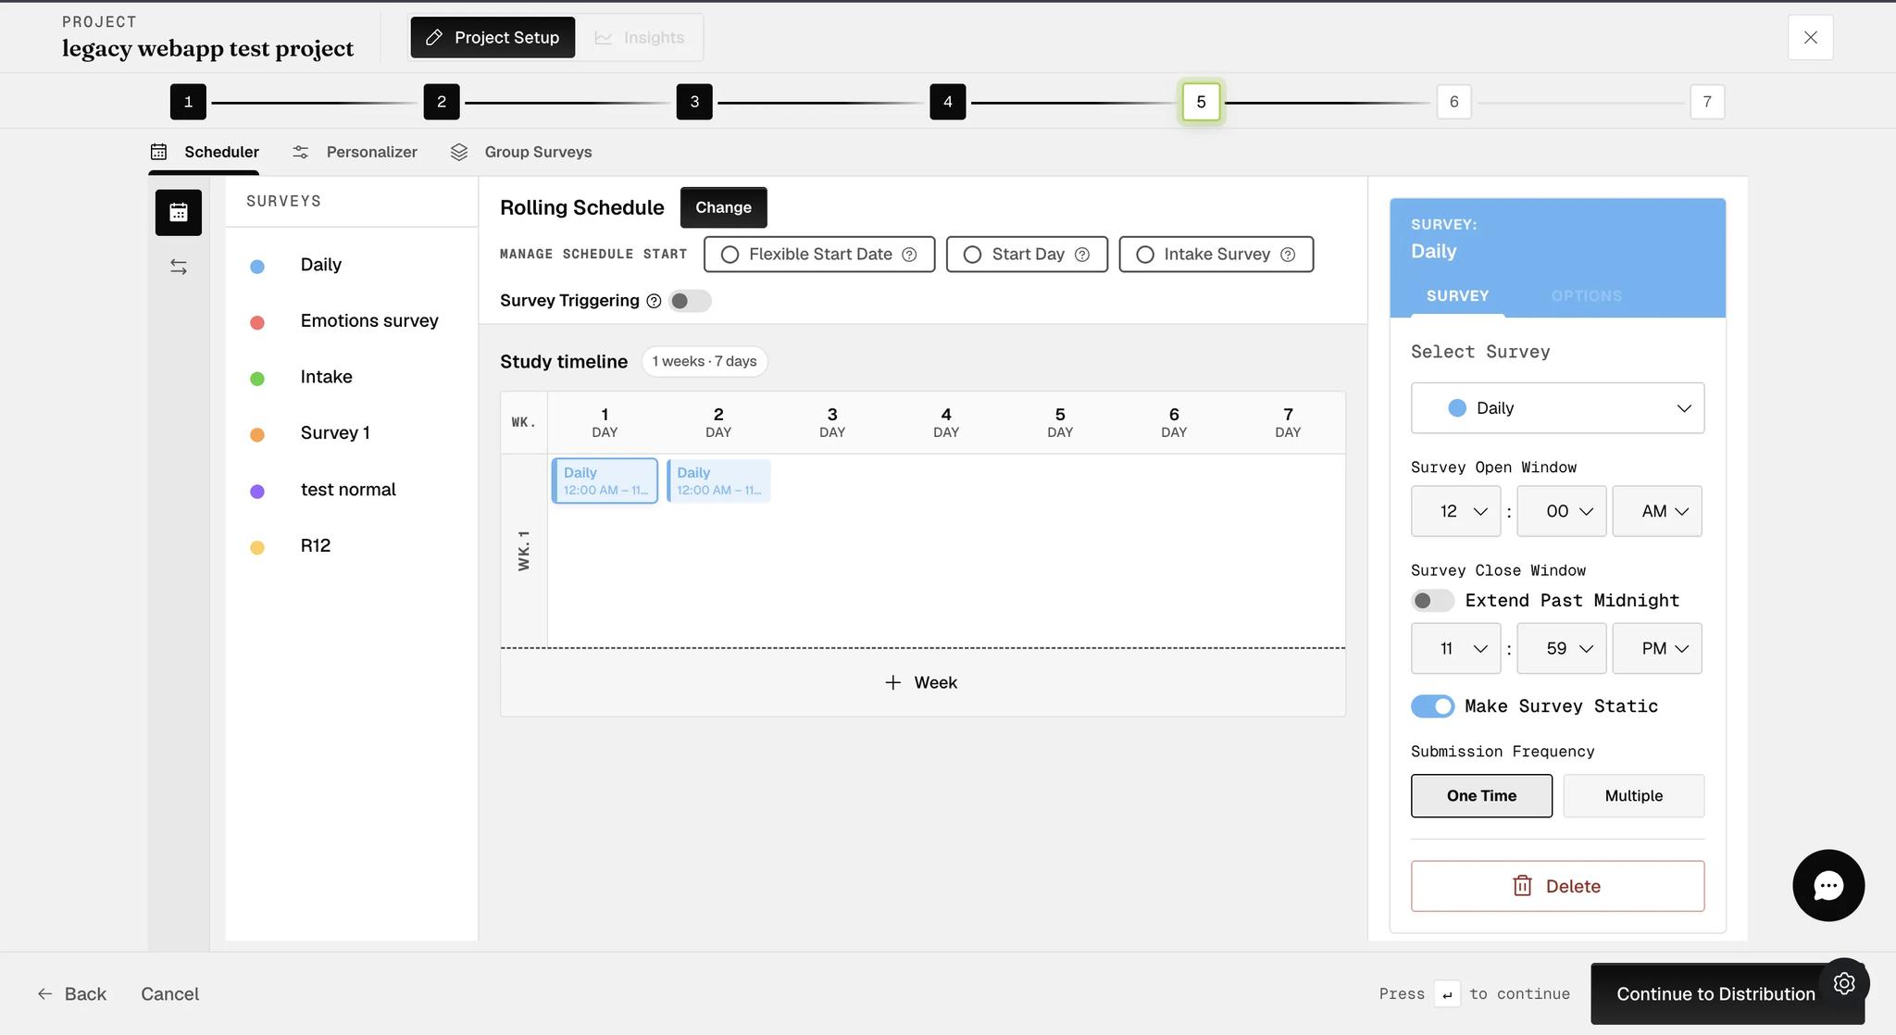1896x1035 pixels.
Task: Switch to the Insights tab
Action: tap(640, 38)
